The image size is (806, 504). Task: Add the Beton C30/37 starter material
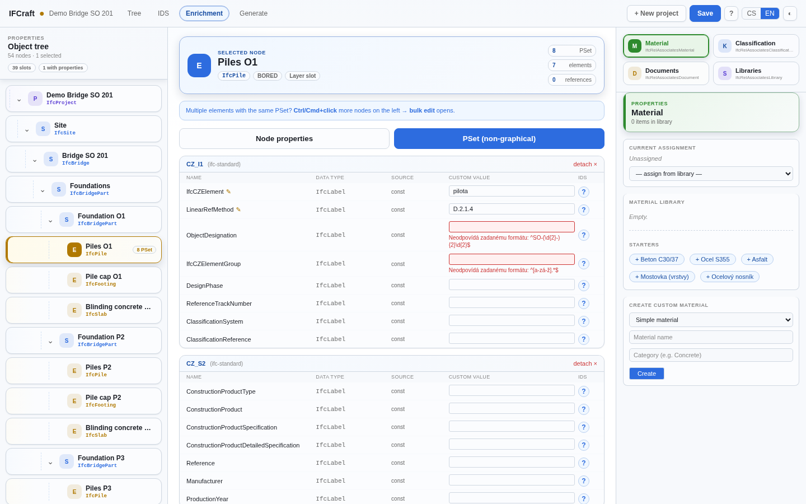click(657, 259)
